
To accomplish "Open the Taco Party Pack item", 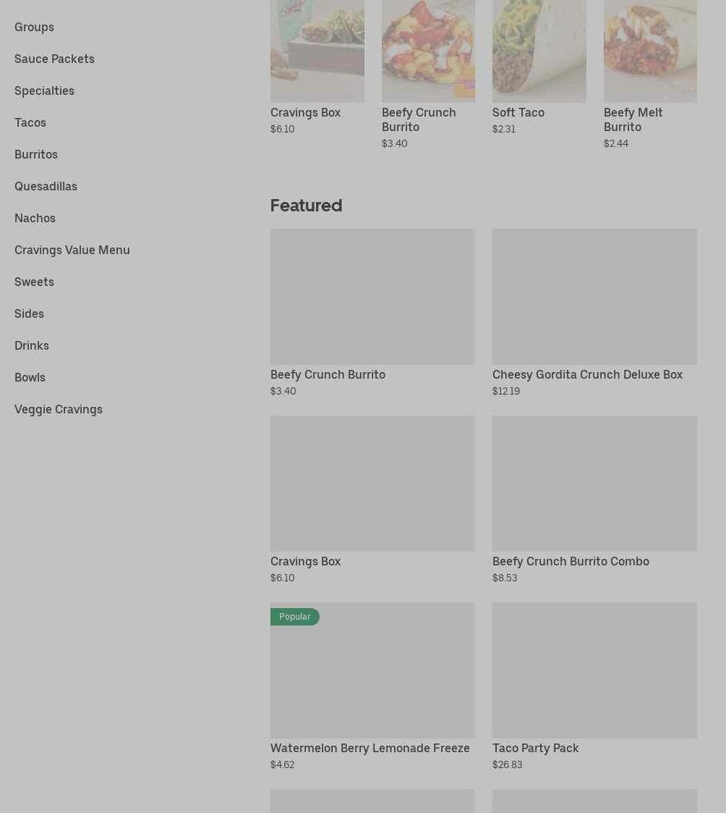I will pos(594,686).
